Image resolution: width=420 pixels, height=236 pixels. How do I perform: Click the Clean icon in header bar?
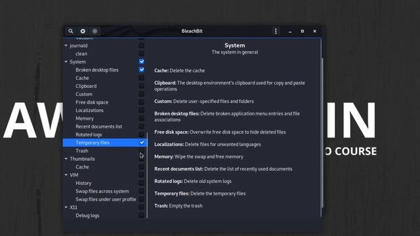click(x=83, y=31)
